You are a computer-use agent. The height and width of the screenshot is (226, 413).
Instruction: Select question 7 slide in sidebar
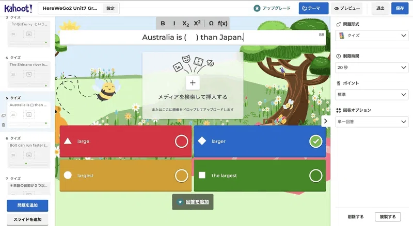[29, 189]
